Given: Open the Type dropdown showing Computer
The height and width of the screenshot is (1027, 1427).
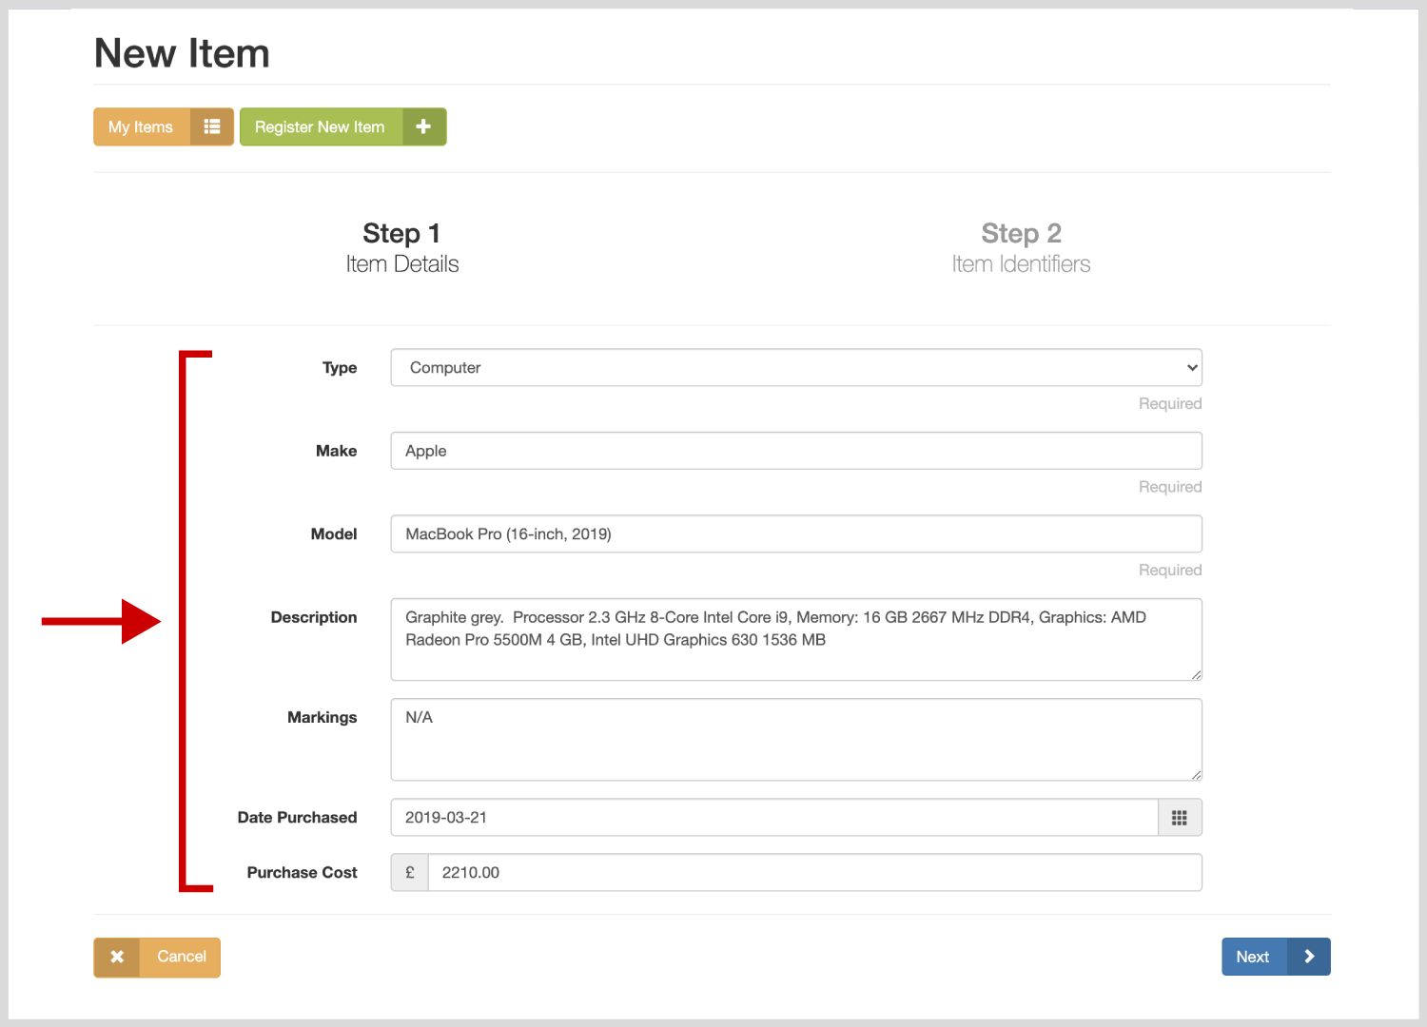Looking at the screenshot, I should pyautogui.click(x=795, y=368).
